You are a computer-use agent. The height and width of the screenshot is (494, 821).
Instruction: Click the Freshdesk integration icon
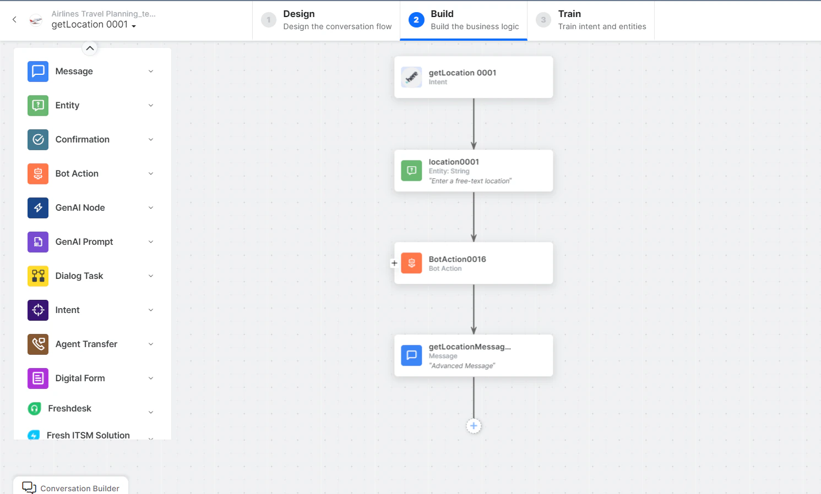coord(33,408)
